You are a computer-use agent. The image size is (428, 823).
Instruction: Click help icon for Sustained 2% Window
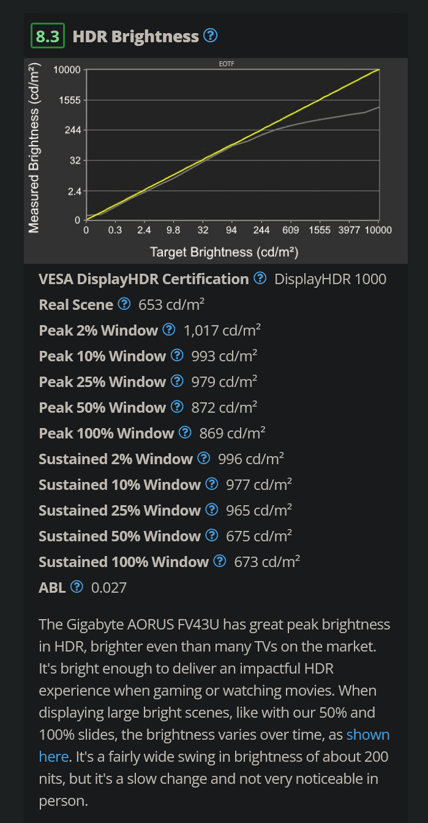(204, 459)
